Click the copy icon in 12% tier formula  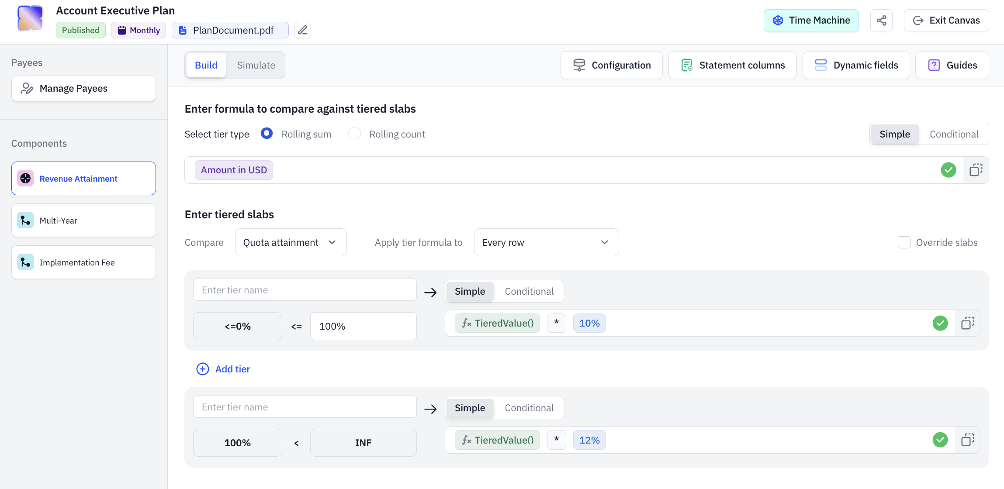point(968,440)
